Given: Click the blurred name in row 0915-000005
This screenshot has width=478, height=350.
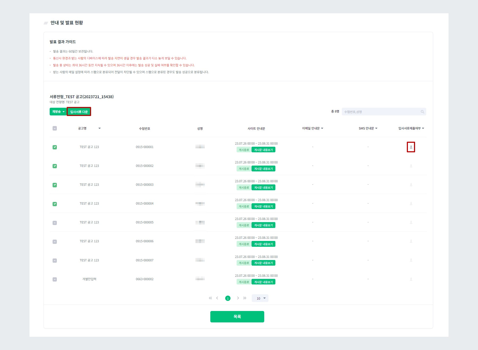Looking at the screenshot, I should 200,222.
